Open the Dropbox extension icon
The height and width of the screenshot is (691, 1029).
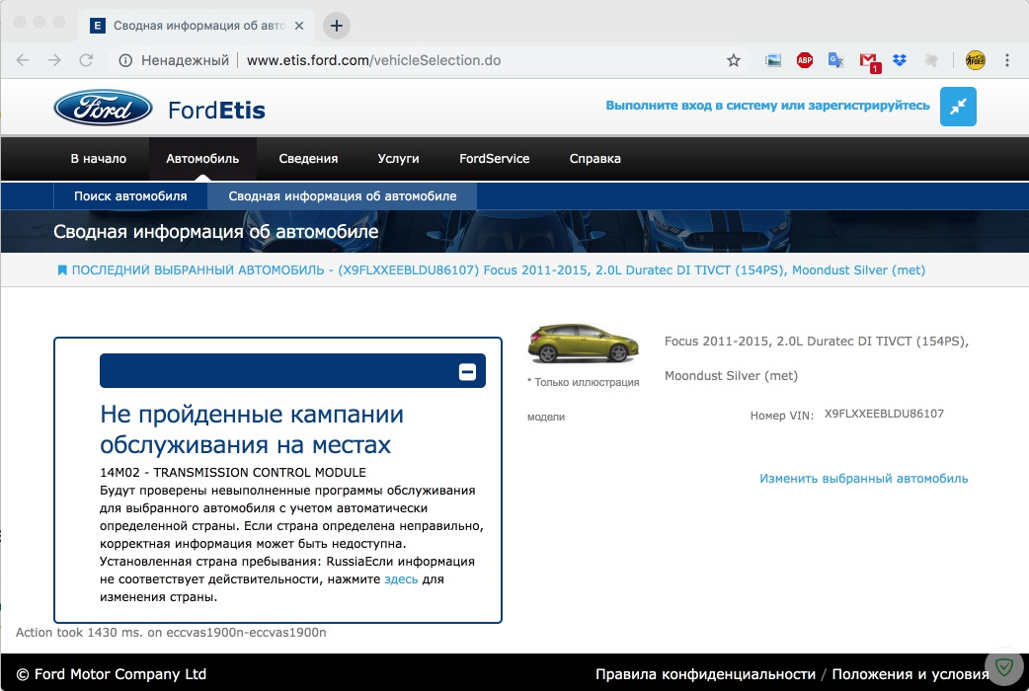click(900, 60)
